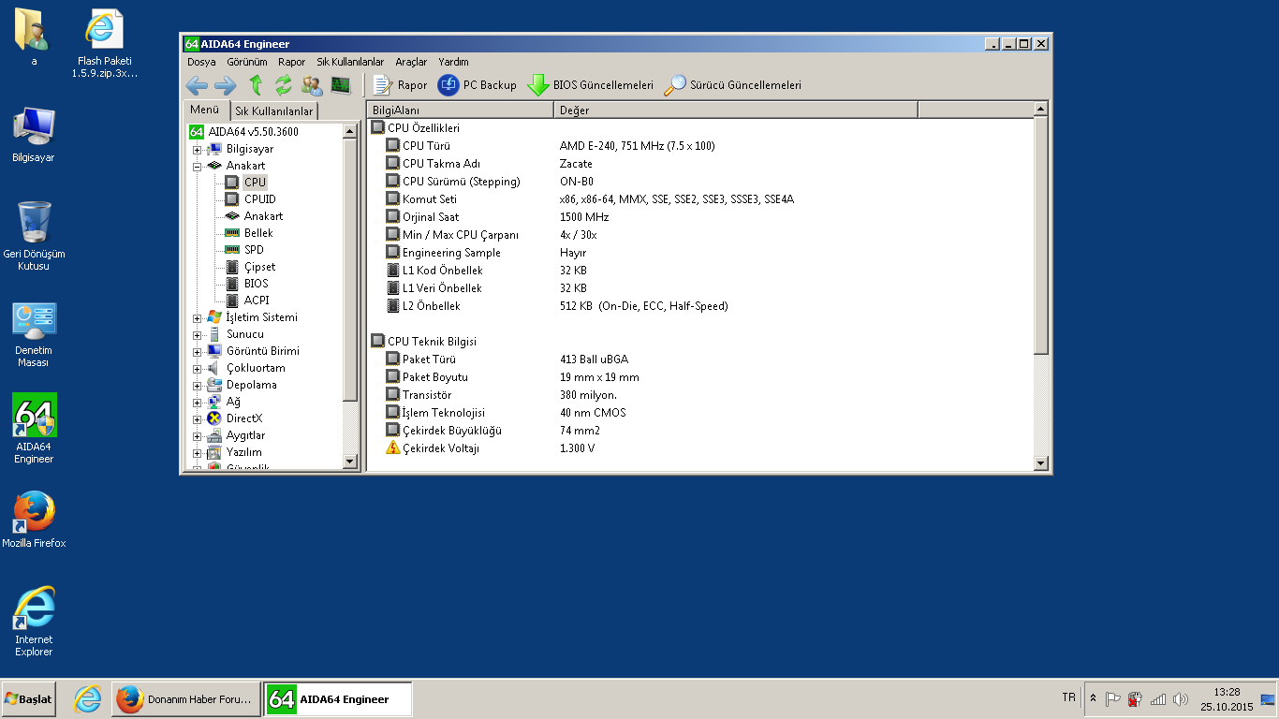Open Denetim Masası desktop icon

pyautogui.click(x=35, y=334)
